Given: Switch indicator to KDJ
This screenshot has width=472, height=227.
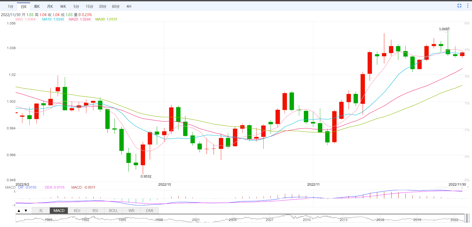Looking at the screenshot, I should coord(77,211).
